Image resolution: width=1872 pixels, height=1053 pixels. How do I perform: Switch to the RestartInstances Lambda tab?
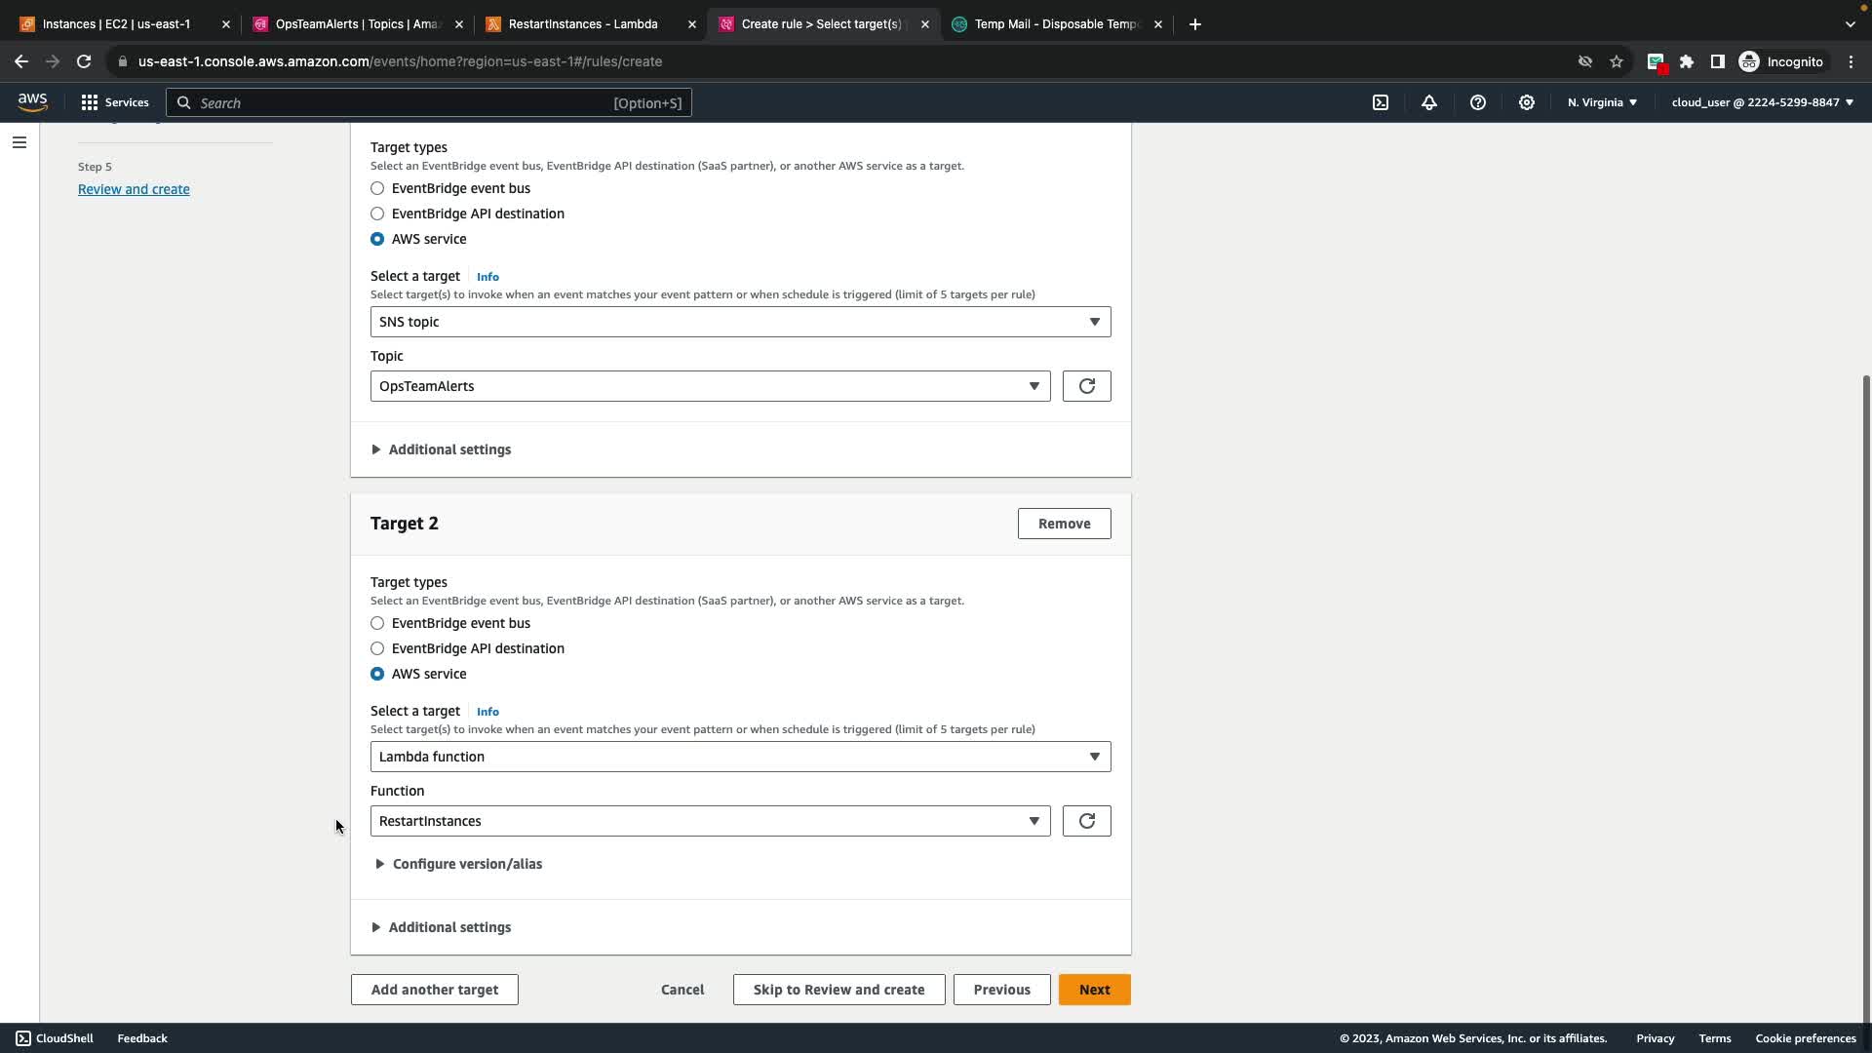(583, 24)
